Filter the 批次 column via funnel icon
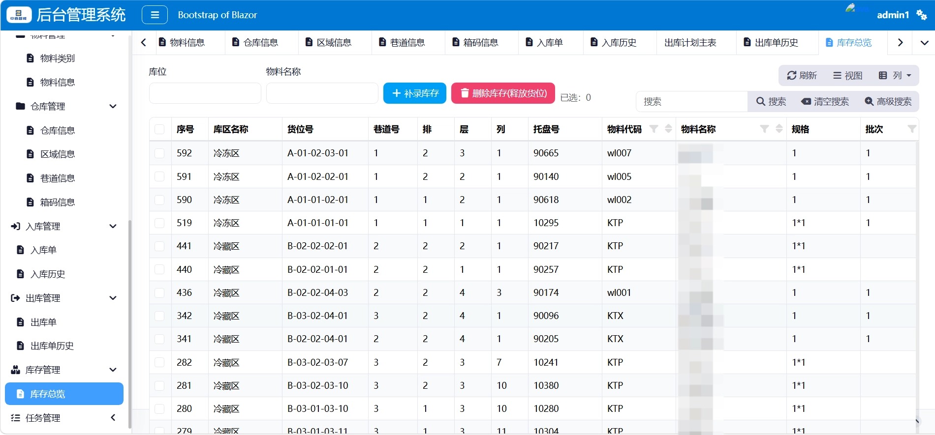 tap(912, 129)
